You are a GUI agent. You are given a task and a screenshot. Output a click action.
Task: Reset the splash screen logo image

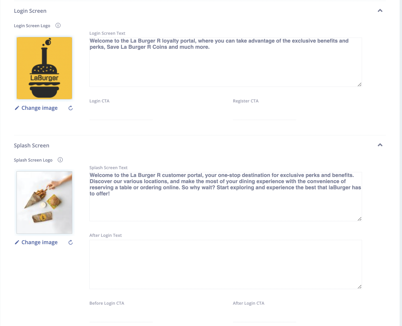[x=71, y=242]
